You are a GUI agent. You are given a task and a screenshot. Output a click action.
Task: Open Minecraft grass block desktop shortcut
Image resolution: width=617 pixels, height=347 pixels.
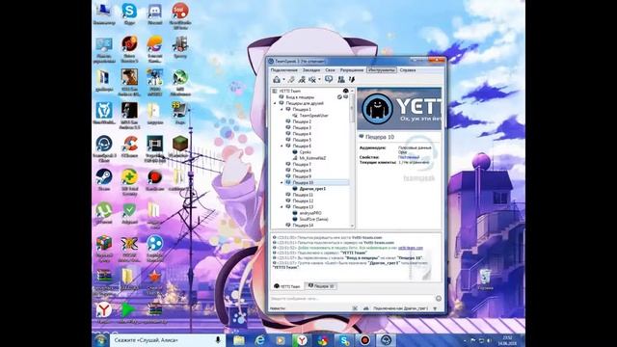180,147
